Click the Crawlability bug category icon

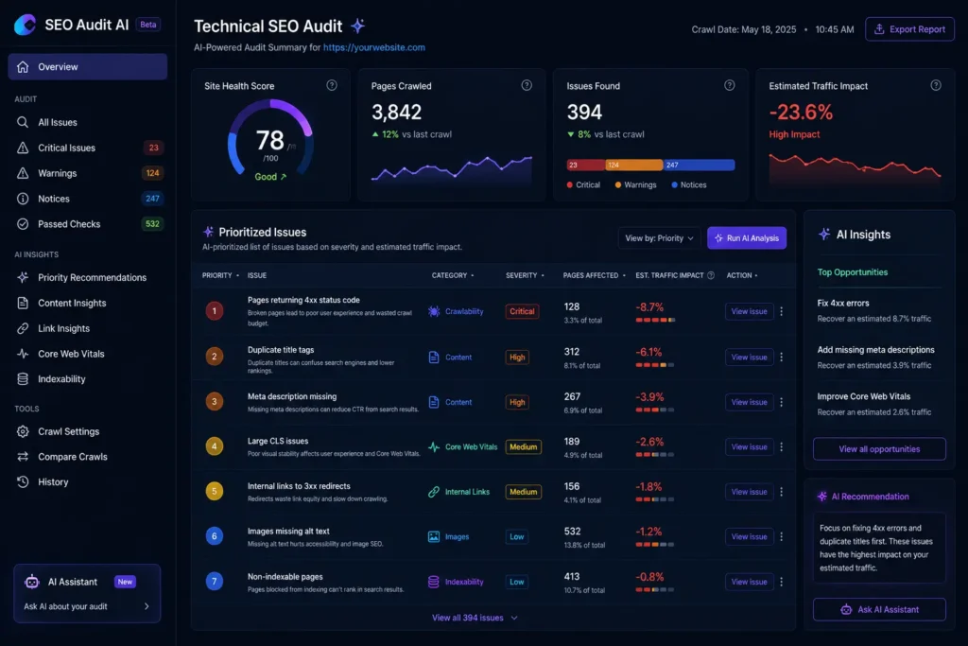434,311
